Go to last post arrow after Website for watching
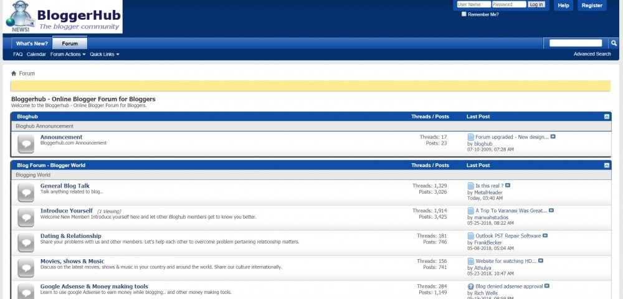This screenshot has width=623, height=299. [541, 261]
